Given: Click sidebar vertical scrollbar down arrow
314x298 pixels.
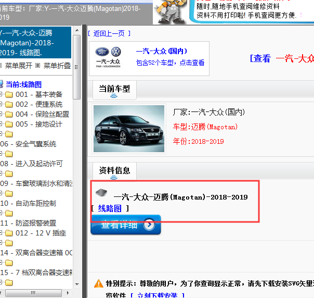Looking at the screenshot, I should point(77,284).
